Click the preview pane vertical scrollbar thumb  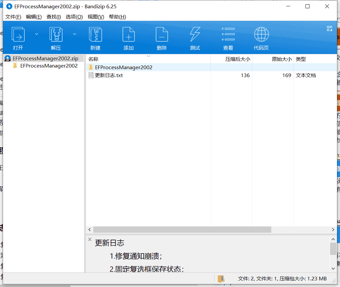point(333,249)
